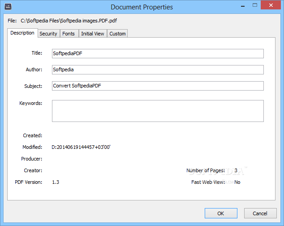This screenshot has height=226, width=284.
Task: Click the Created: label
Action: 32,135
